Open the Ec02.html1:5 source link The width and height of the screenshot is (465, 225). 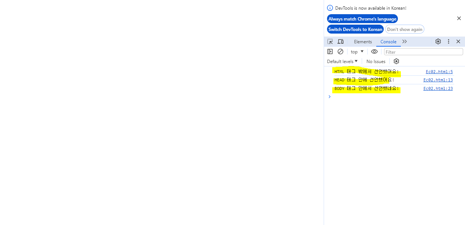[x=439, y=71]
